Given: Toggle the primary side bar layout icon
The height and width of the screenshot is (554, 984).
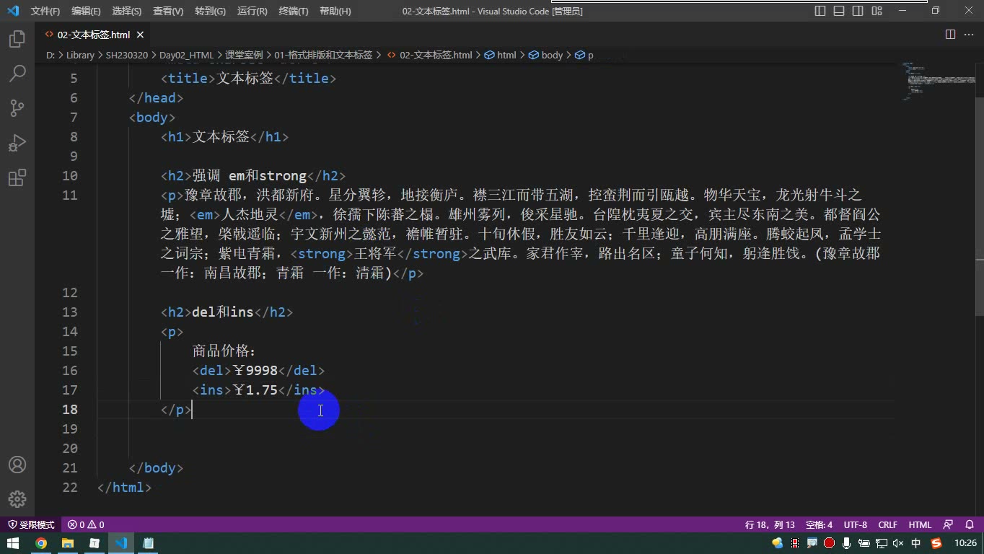Looking at the screenshot, I should 820,11.
